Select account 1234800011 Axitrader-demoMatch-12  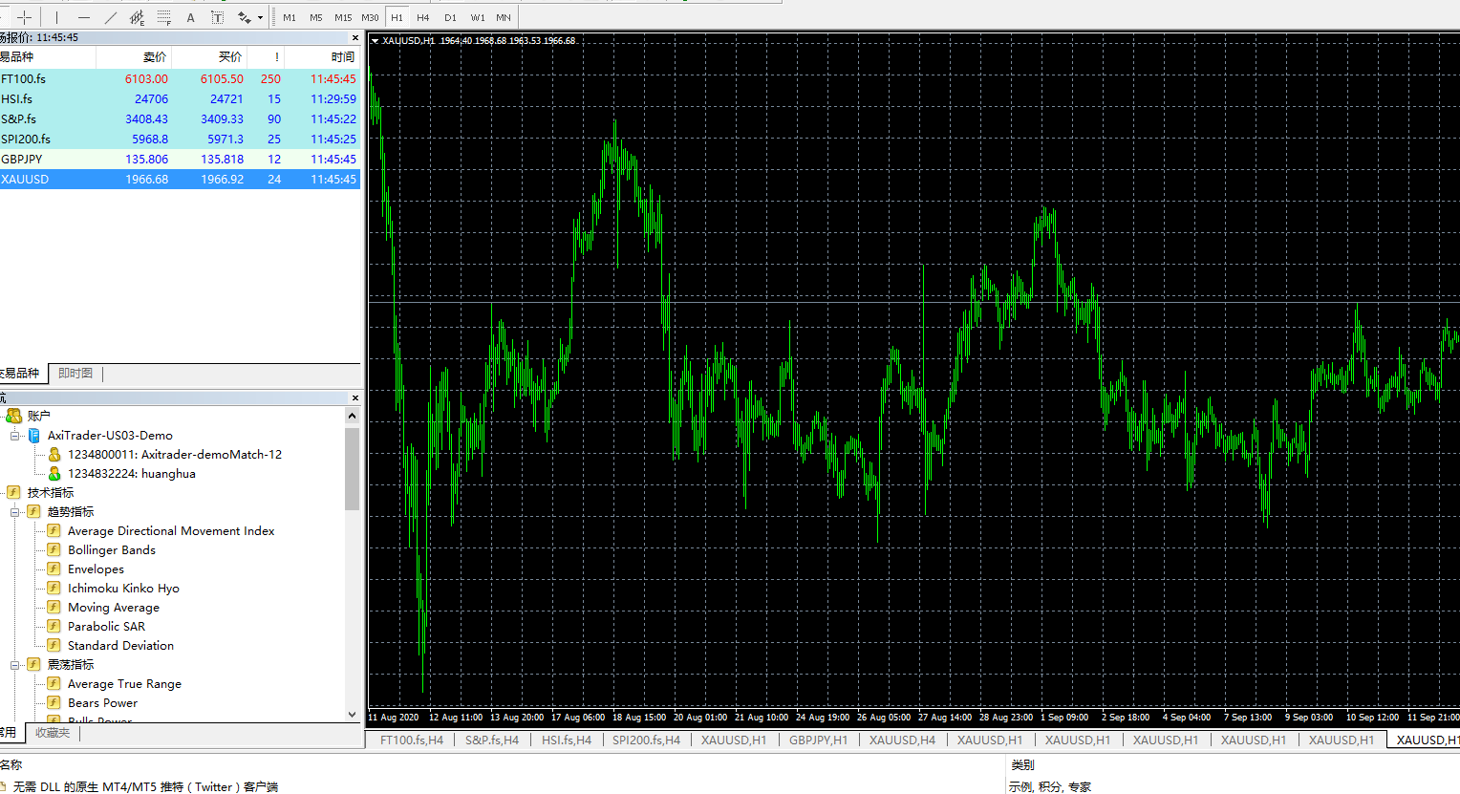pyautogui.click(x=175, y=455)
